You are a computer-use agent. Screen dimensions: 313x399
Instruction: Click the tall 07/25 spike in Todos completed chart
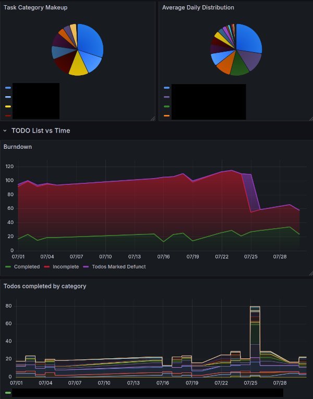(x=255, y=334)
